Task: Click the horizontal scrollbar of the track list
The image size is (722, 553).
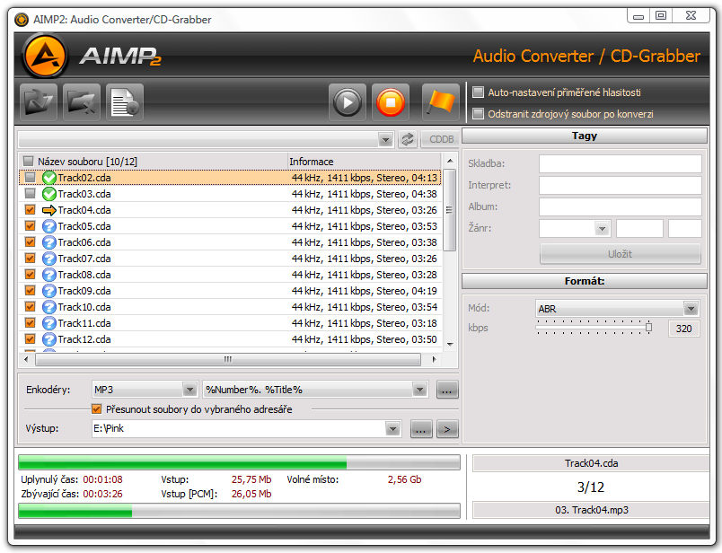Action: click(x=228, y=359)
